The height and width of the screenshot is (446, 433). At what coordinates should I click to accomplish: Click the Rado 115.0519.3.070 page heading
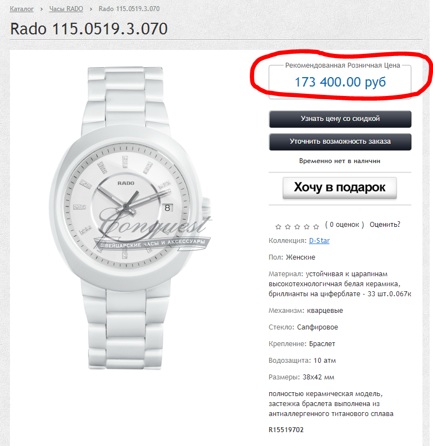coord(89,29)
